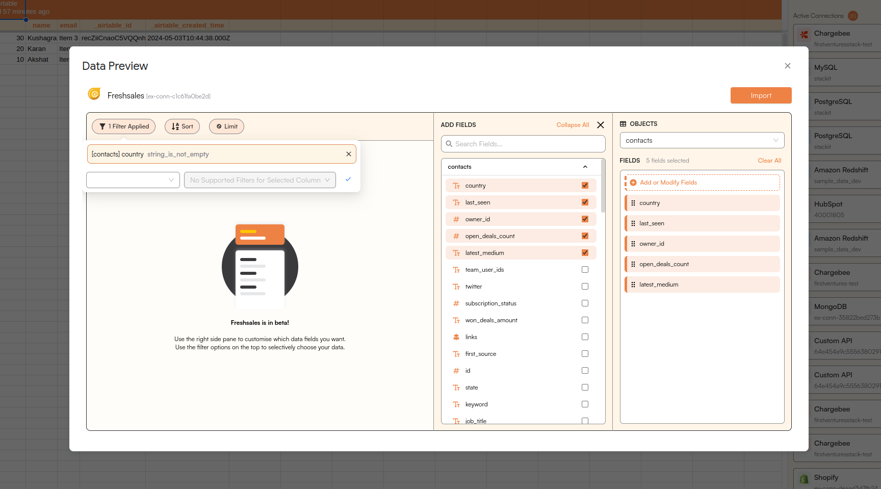Uncheck the owner_id field checkbox

[585, 219]
